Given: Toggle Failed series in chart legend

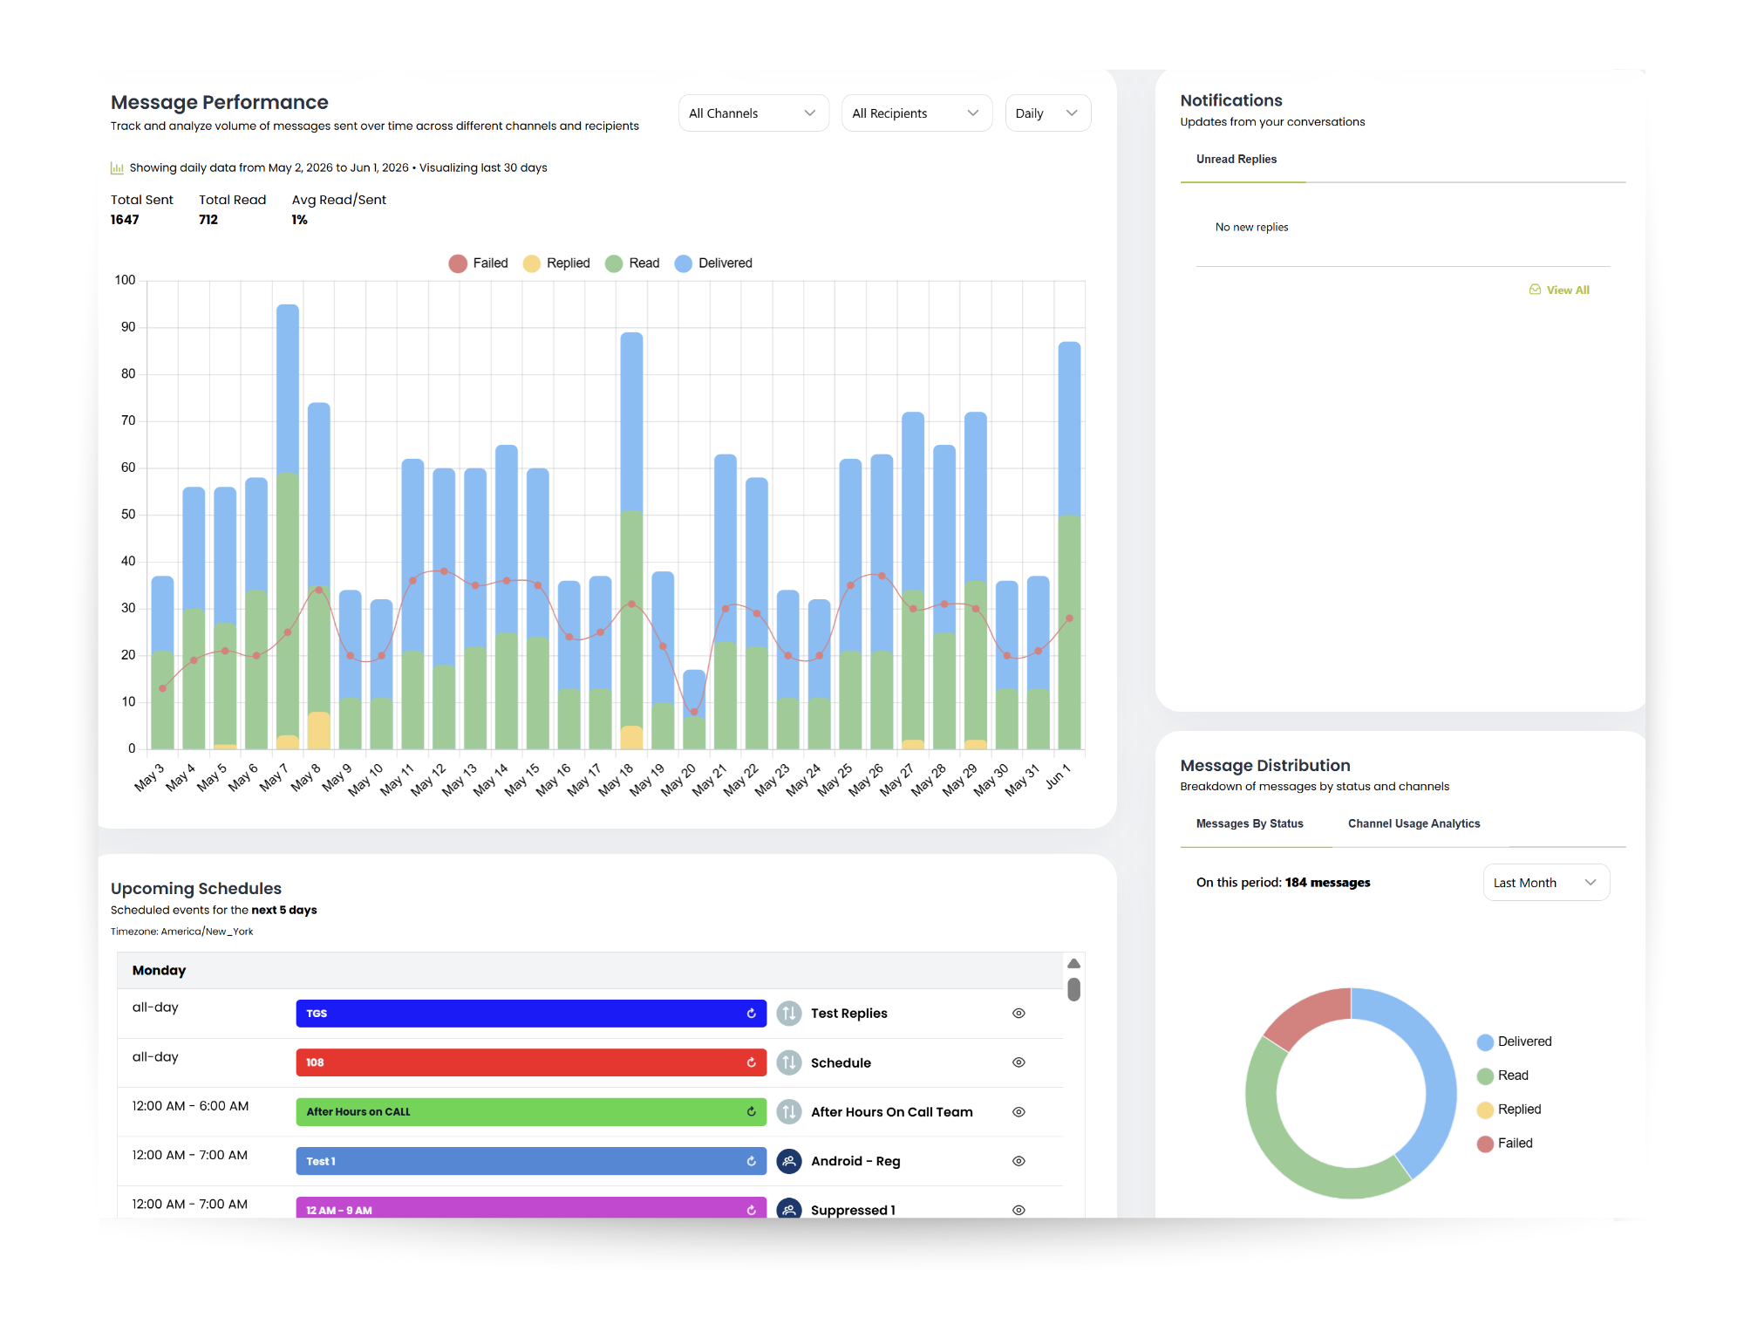Looking at the screenshot, I should click(478, 263).
